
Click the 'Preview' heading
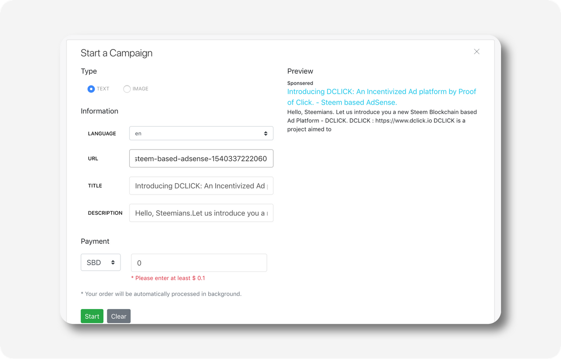point(300,71)
